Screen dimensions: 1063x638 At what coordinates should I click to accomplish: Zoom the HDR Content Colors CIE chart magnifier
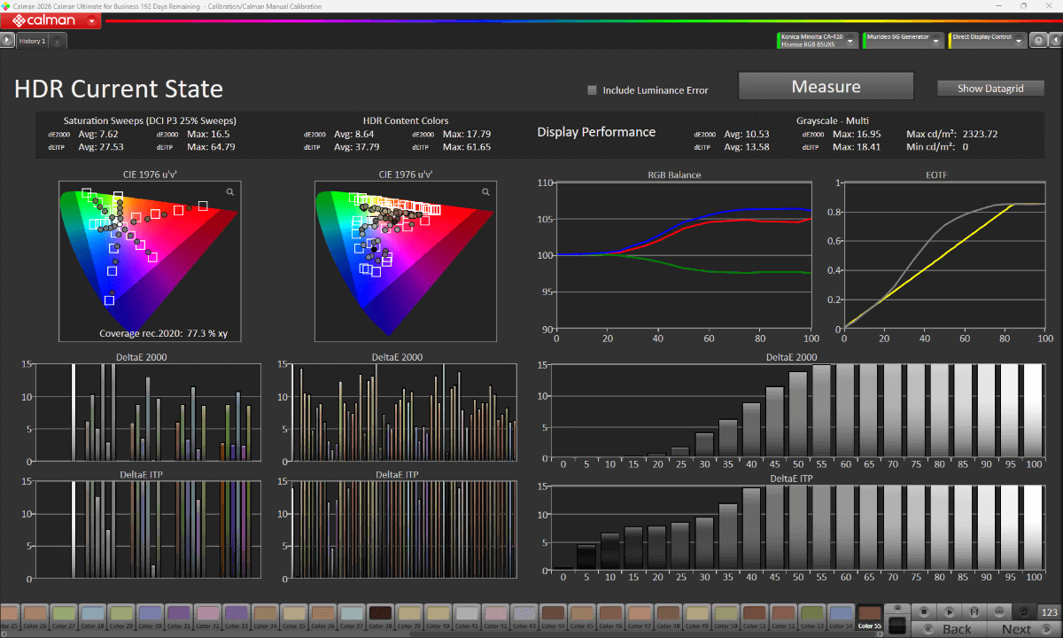click(485, 191)
